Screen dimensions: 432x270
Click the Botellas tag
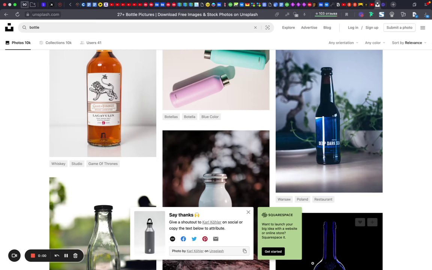pos(171,117)
